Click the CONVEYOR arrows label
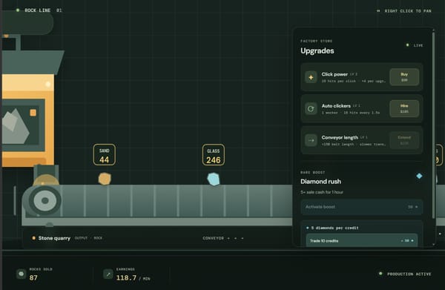Screen dimensions: 445x290 [x=223, y=238]
